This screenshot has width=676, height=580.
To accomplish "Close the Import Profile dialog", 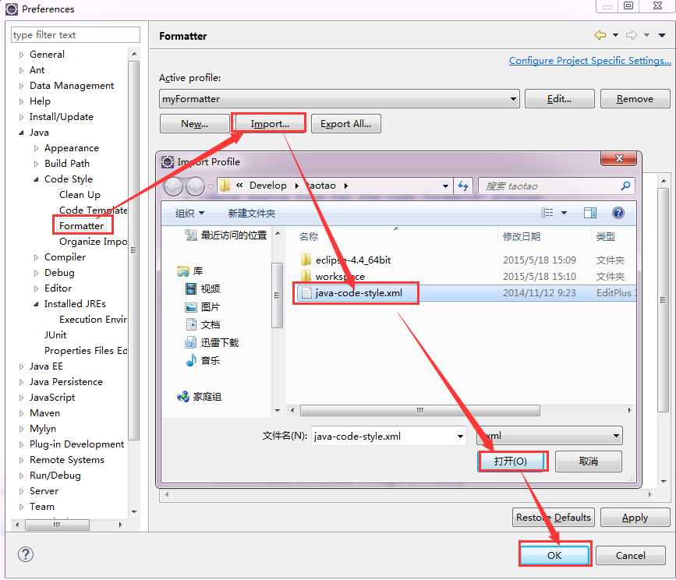I will 618,158.
